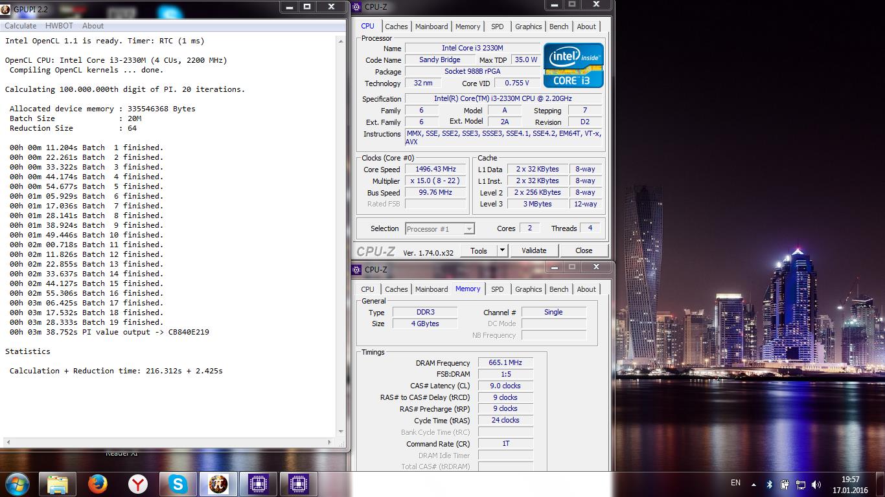Open Bench tab in lower CPU-Z window

click(x=559, y=289)
